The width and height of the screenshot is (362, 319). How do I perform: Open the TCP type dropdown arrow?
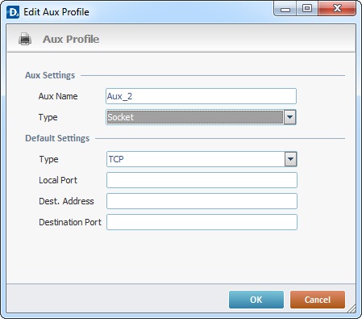point(290,159)
